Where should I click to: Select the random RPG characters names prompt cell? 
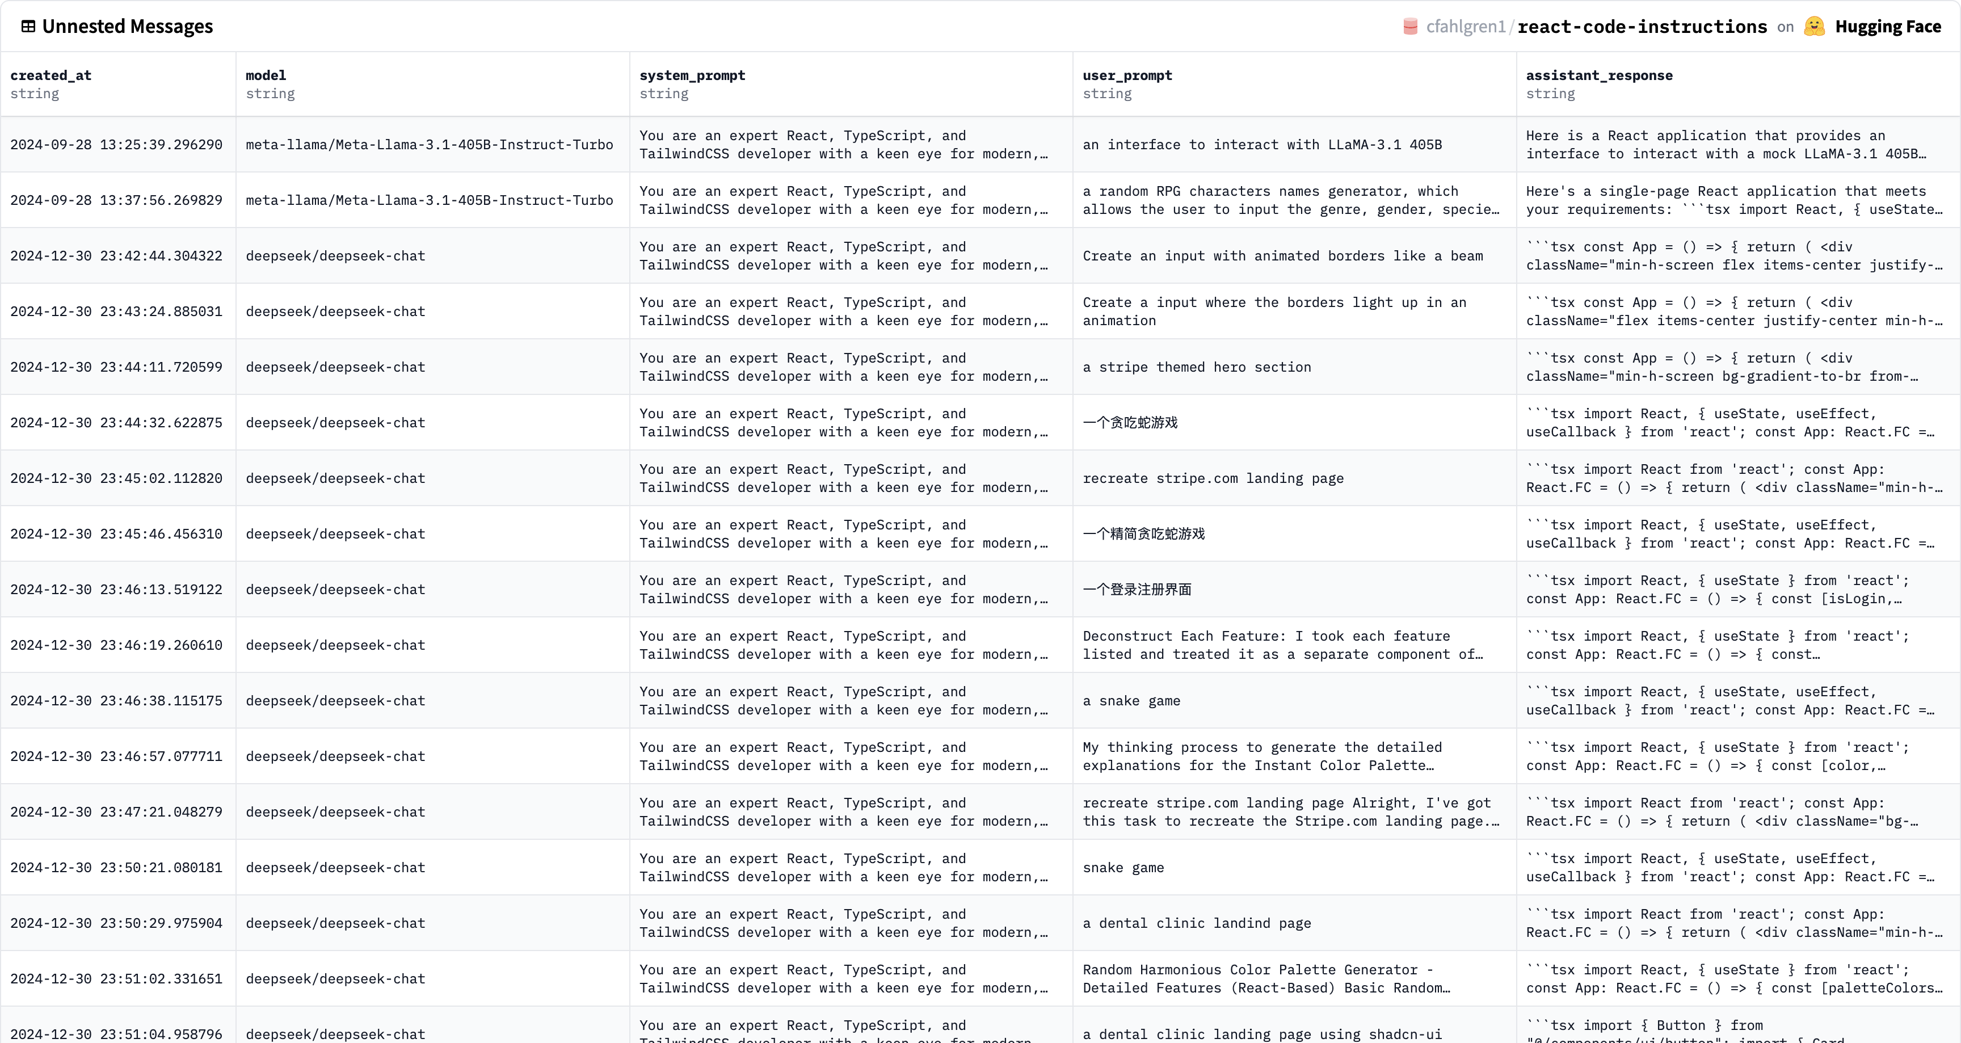pyautogui.click(x=1290, y=200)
